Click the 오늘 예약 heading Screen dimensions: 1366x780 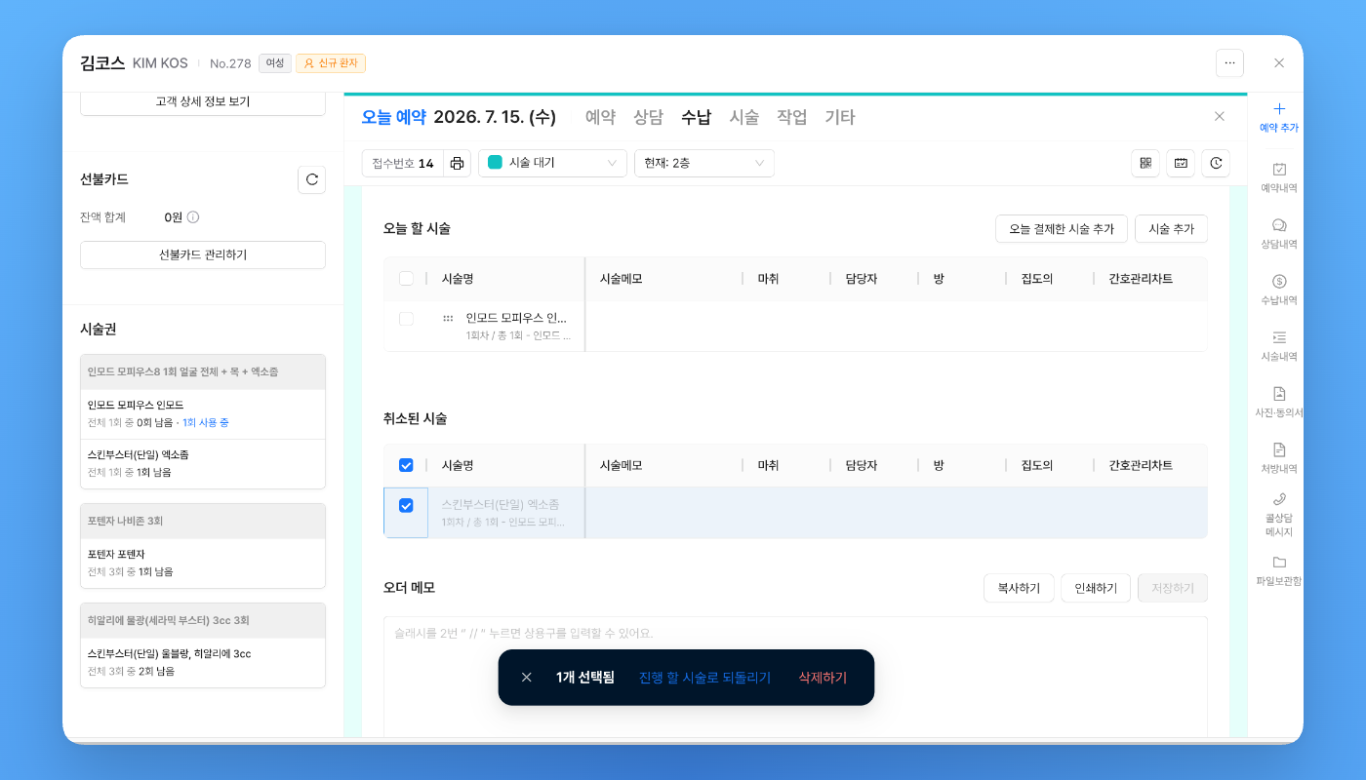click(394, 117)
